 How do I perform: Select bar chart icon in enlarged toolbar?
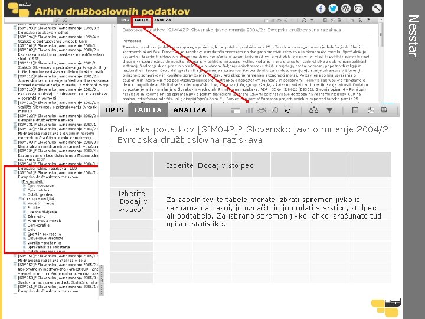(249, 110)
